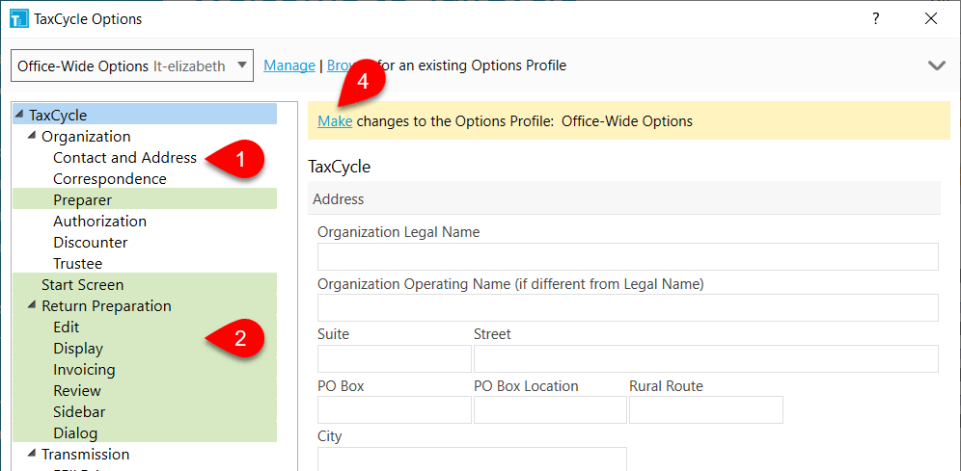Open the Sidebar options page
The width and height of the screenshot is (961, 471).
79,412
